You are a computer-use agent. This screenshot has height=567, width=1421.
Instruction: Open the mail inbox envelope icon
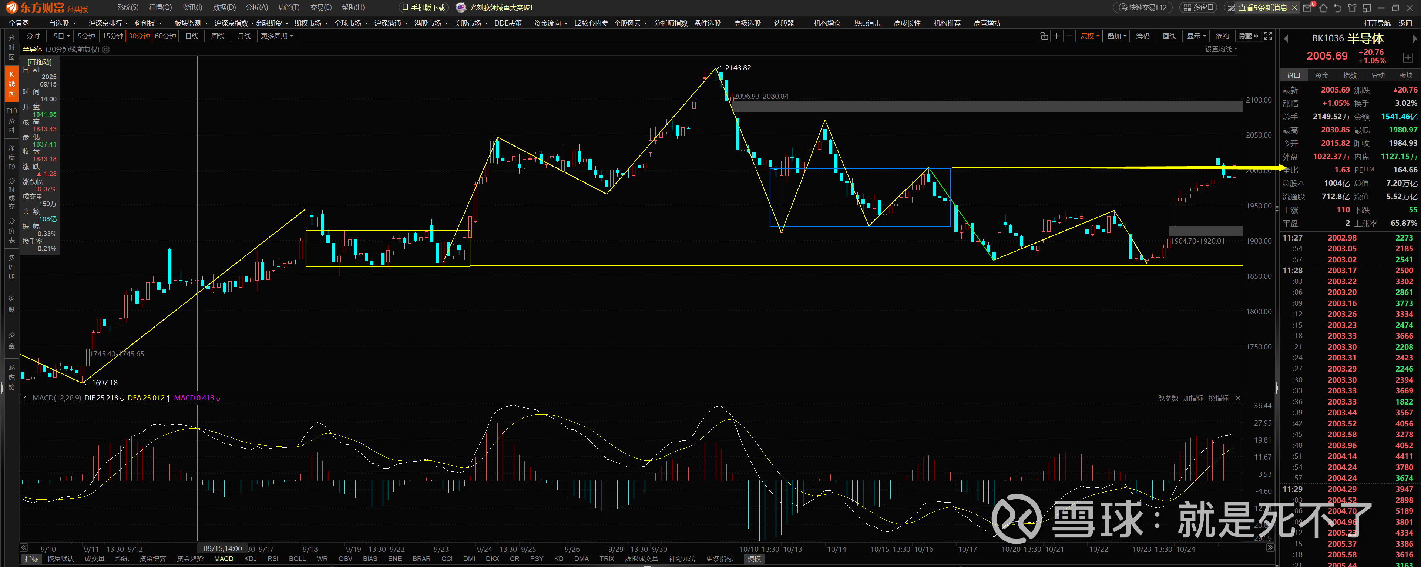click(x=1307, y=8)
